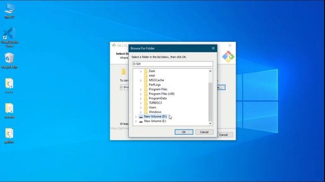Click the MSOCache folder icon

coord(146,80)
